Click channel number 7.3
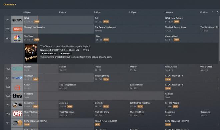 coord(8,114)
